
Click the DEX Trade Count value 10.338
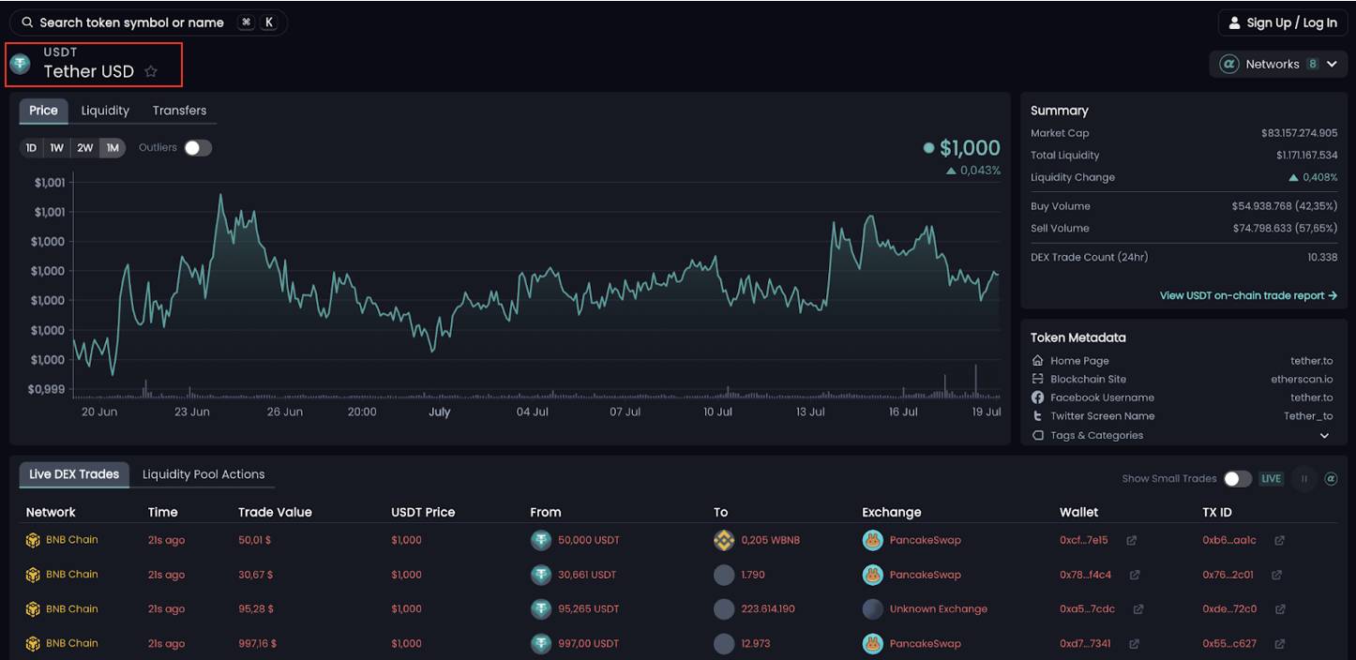pos(1322,257)
